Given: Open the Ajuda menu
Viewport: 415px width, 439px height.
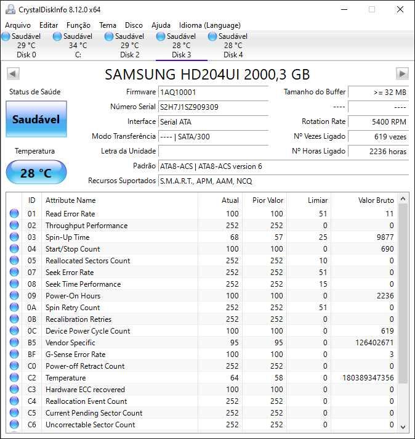Looking at the screenshot, I should coord(161,25).
